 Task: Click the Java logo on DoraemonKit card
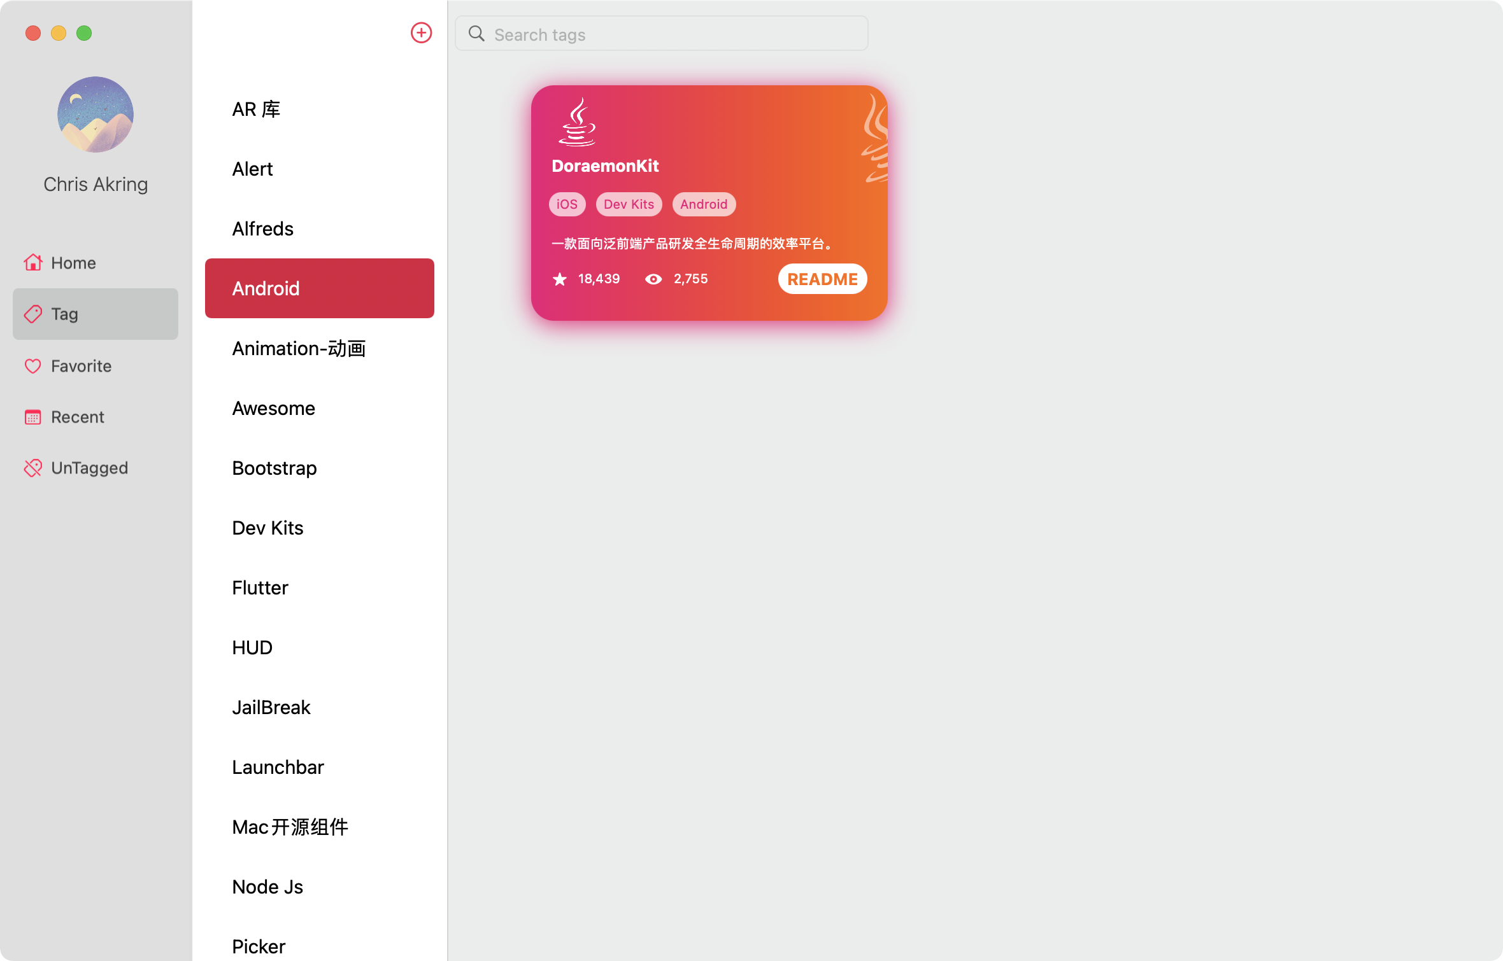(x=577, y=122)
